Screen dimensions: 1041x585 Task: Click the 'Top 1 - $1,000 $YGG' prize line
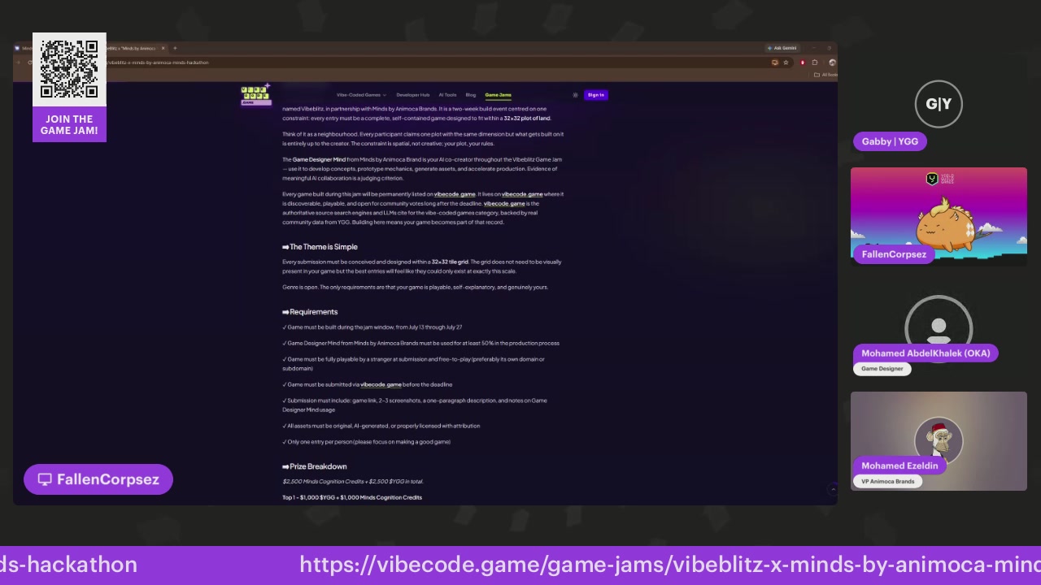pos(352,497)
